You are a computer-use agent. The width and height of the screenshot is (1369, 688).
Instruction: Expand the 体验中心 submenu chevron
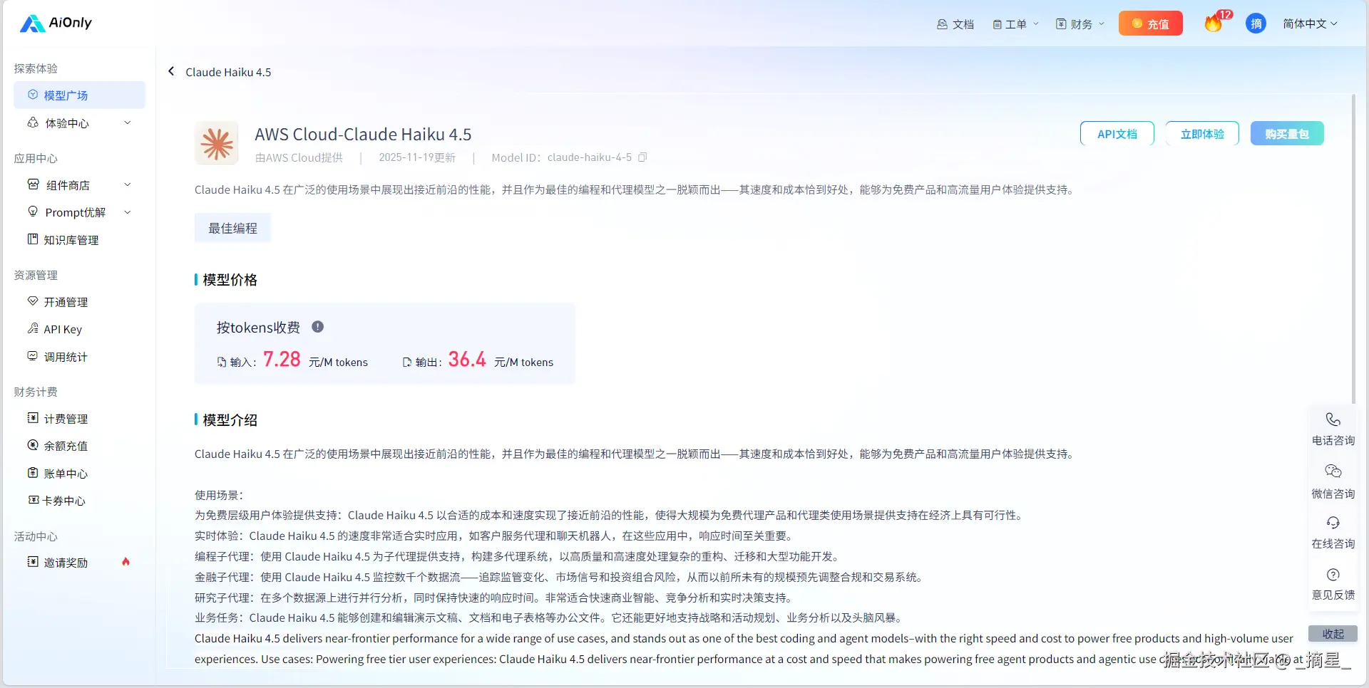[128, 123]
